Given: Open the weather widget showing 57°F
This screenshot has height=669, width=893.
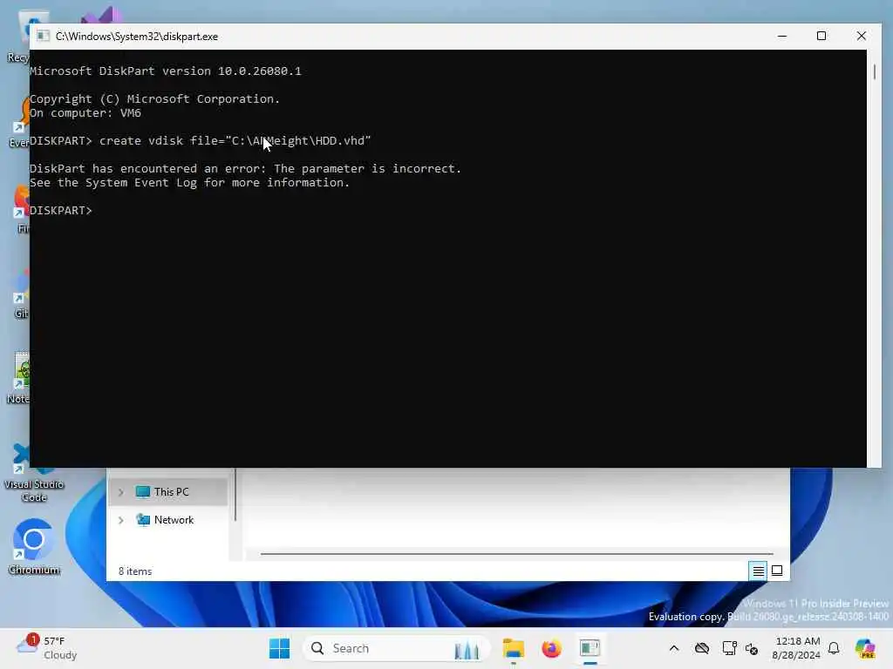Looking at the screenshot, I should click(x=47, y=648).
